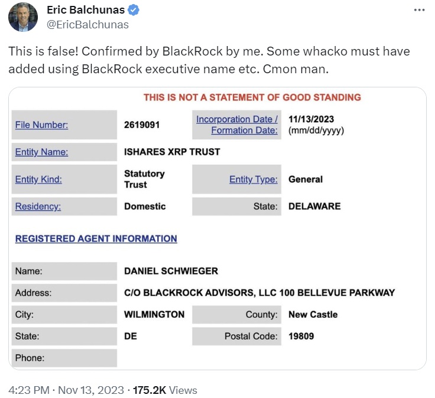Open the Residency link
This screenshot has height=398, width=435.
click(x=38, y=206)
